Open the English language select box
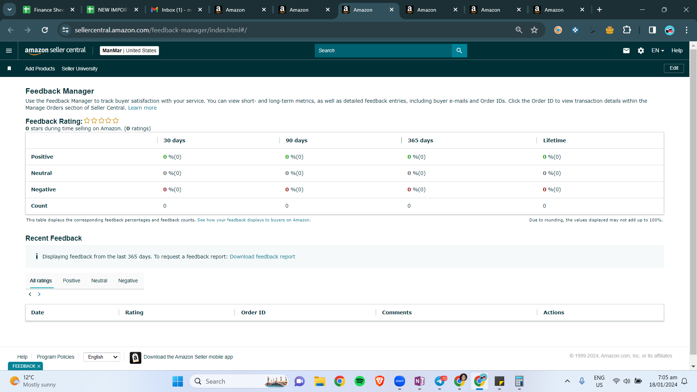697x392 pixels. pos(102,357)
